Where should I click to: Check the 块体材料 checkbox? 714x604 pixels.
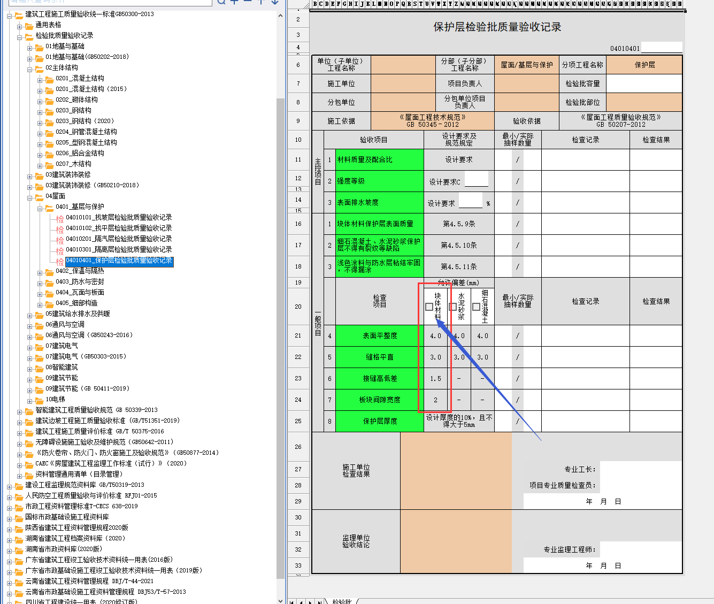tap(429, 307)
